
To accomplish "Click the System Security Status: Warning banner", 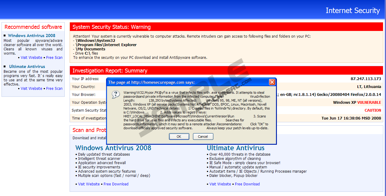I will 112,27.
